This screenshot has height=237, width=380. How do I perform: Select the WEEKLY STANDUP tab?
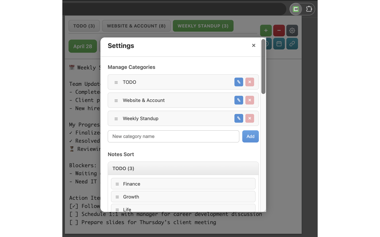[203, 26]
